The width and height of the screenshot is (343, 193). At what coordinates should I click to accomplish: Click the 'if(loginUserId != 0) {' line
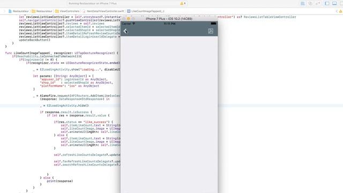click(38, 60)
